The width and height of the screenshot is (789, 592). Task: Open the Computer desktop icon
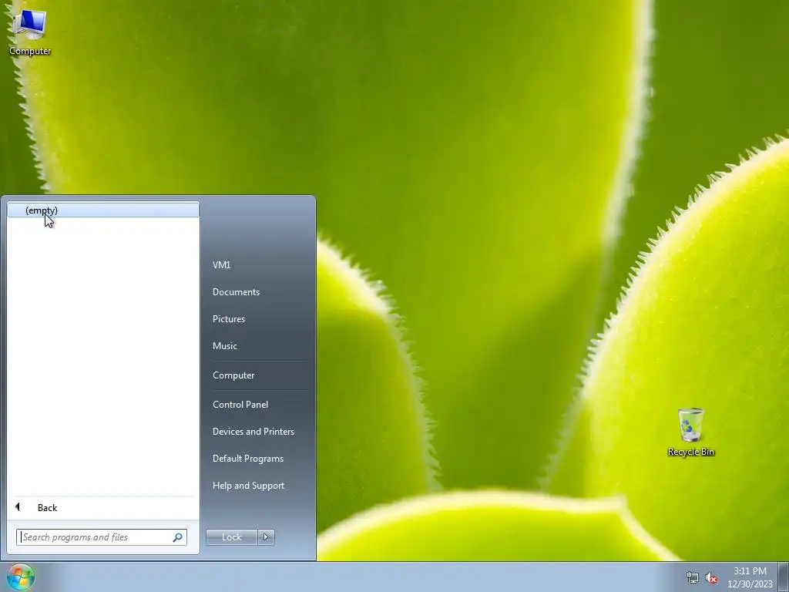click(x=30, y=32)
